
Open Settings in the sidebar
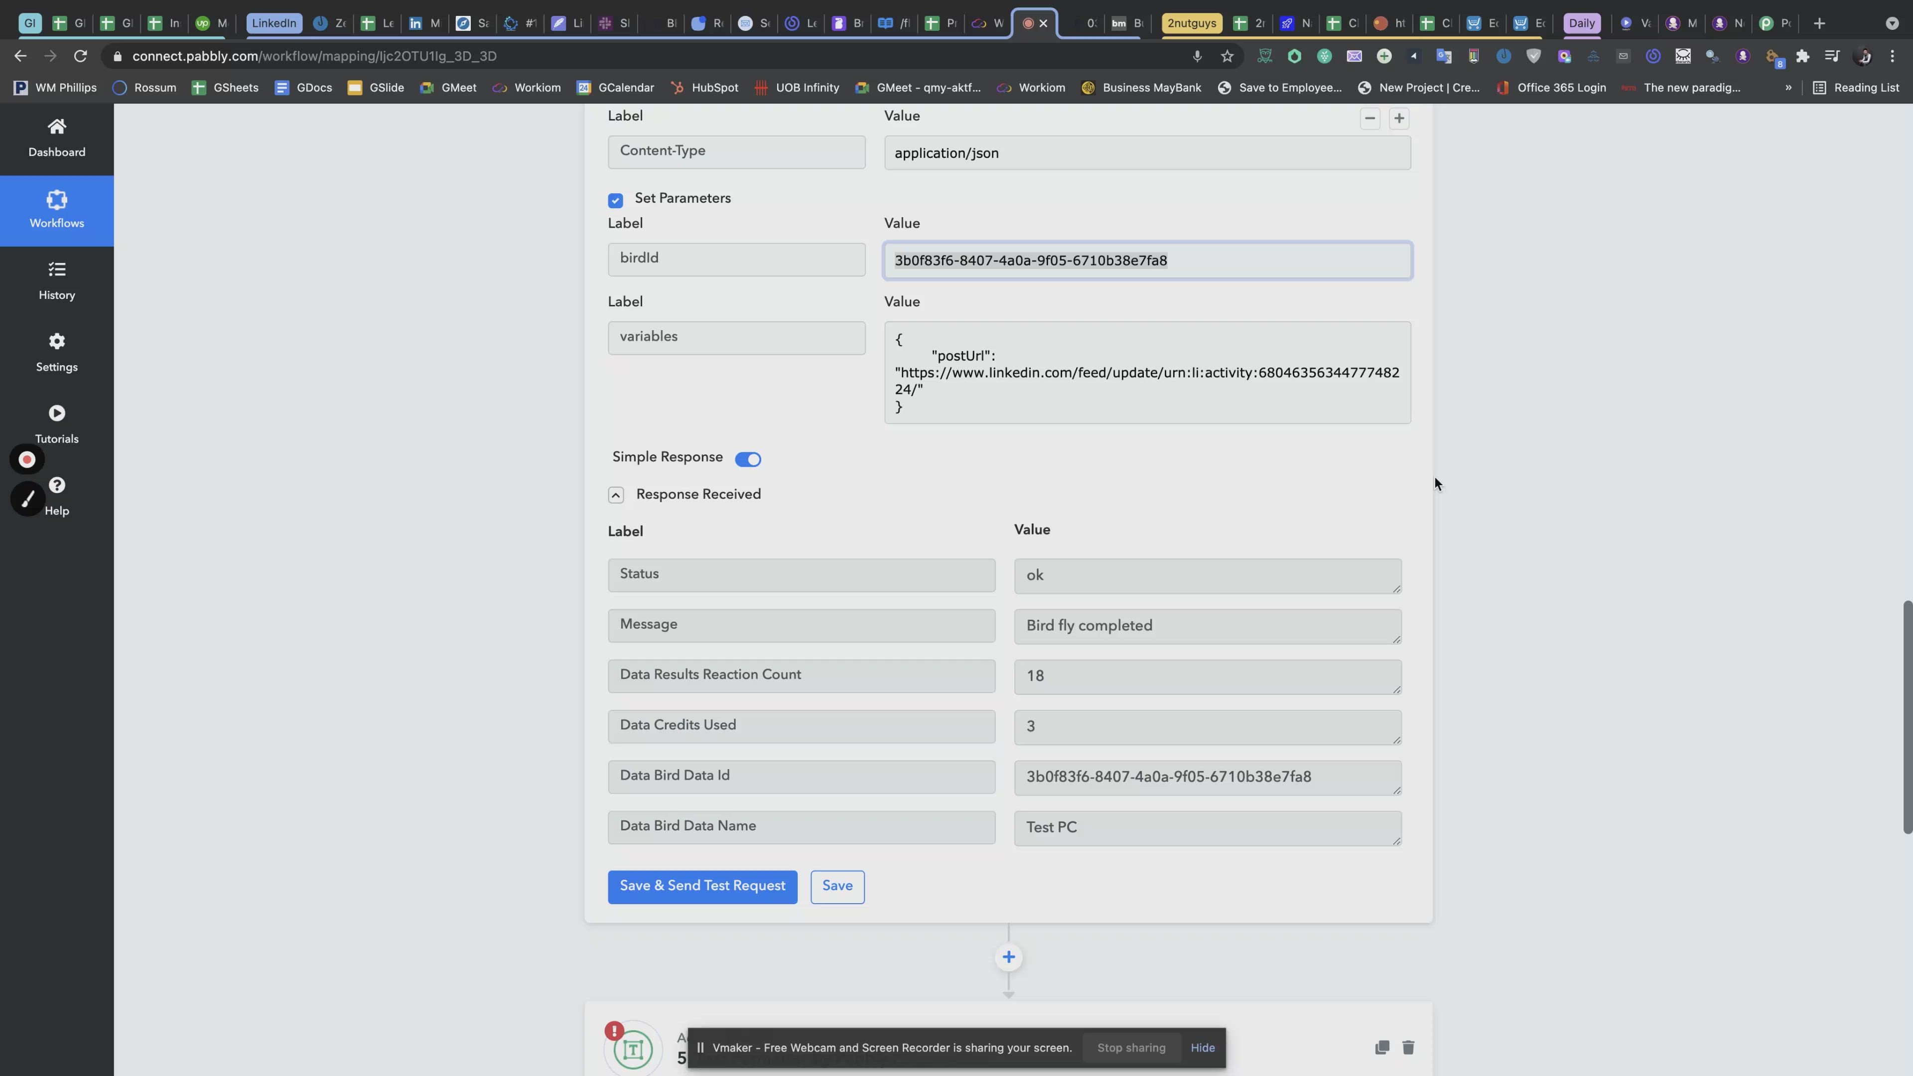56,354
